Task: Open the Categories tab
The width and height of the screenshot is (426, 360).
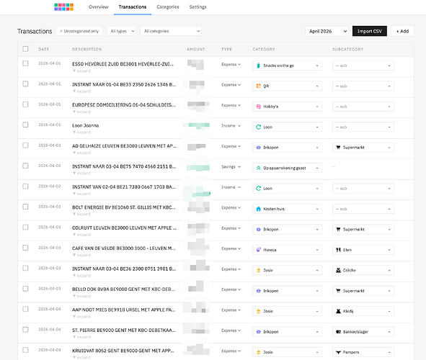Action: pos(168,7)
